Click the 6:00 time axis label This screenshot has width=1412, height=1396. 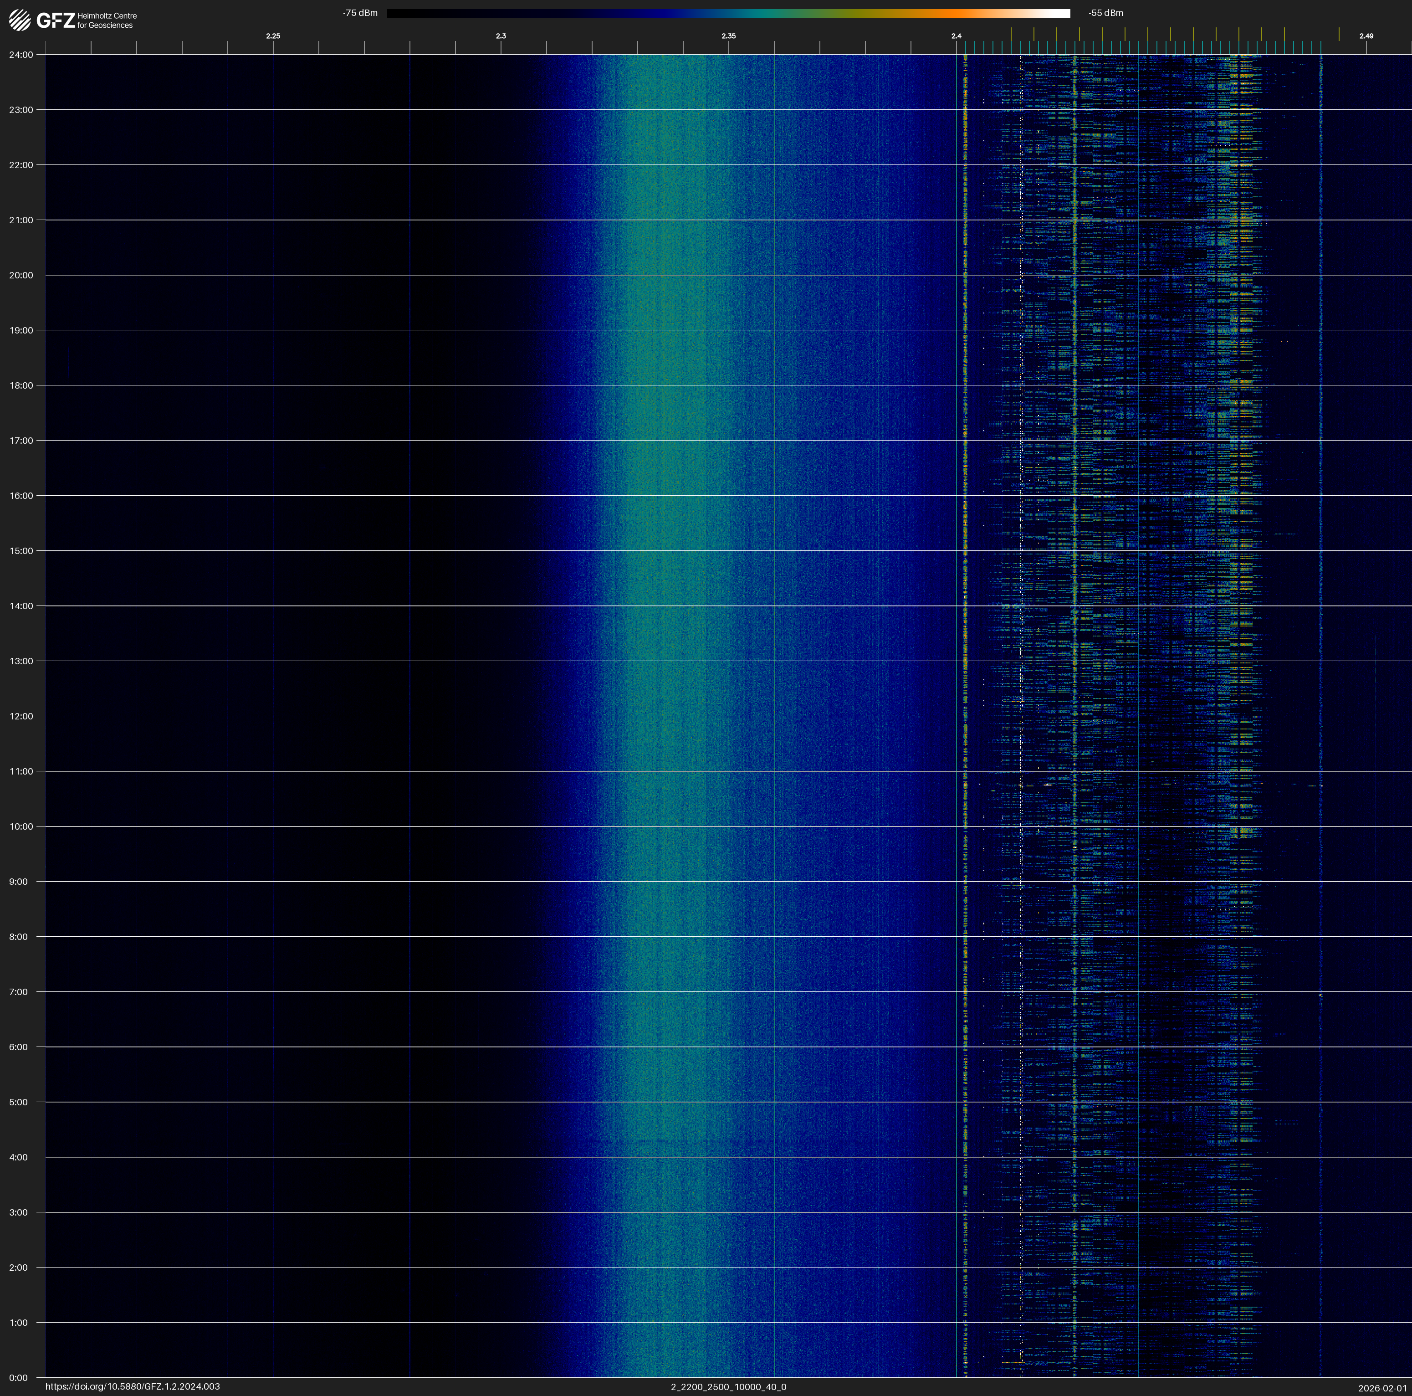tap(19, 1047)
